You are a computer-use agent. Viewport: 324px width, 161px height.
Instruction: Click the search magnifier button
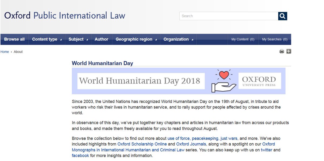(282, 16)
